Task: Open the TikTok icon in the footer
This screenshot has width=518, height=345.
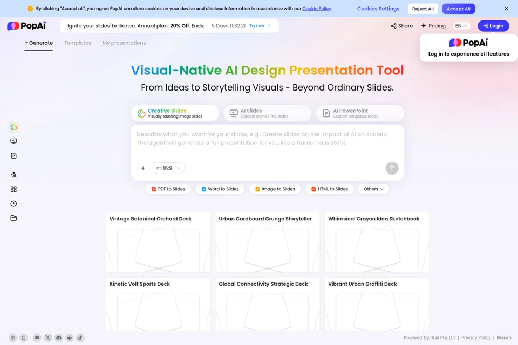Action: pos(80,338)
